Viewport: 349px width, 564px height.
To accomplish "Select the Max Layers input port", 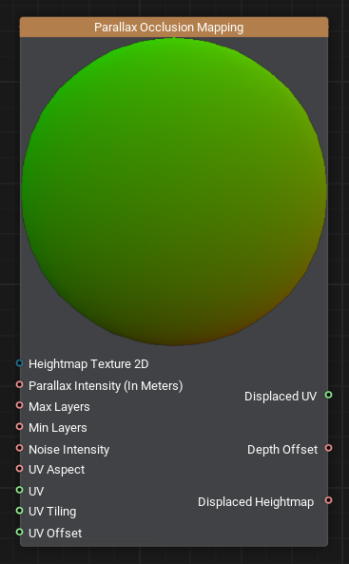I will tap(19, 405).
